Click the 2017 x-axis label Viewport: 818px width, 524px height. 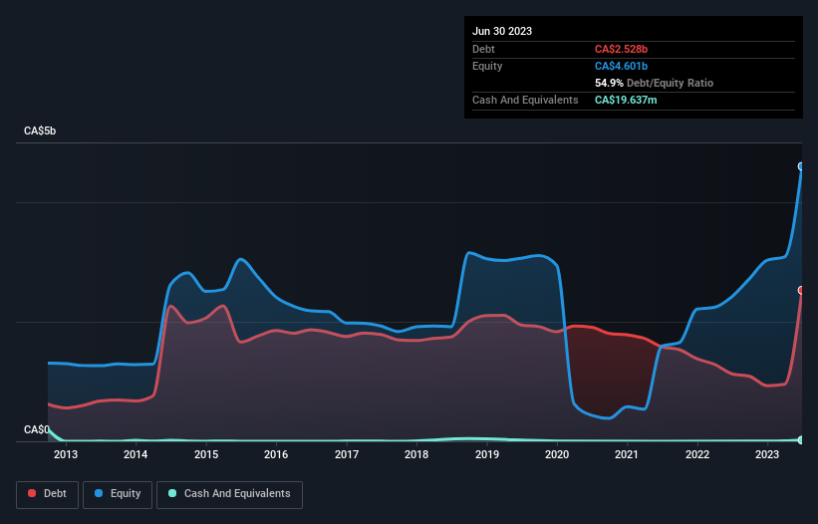point(347,454)
